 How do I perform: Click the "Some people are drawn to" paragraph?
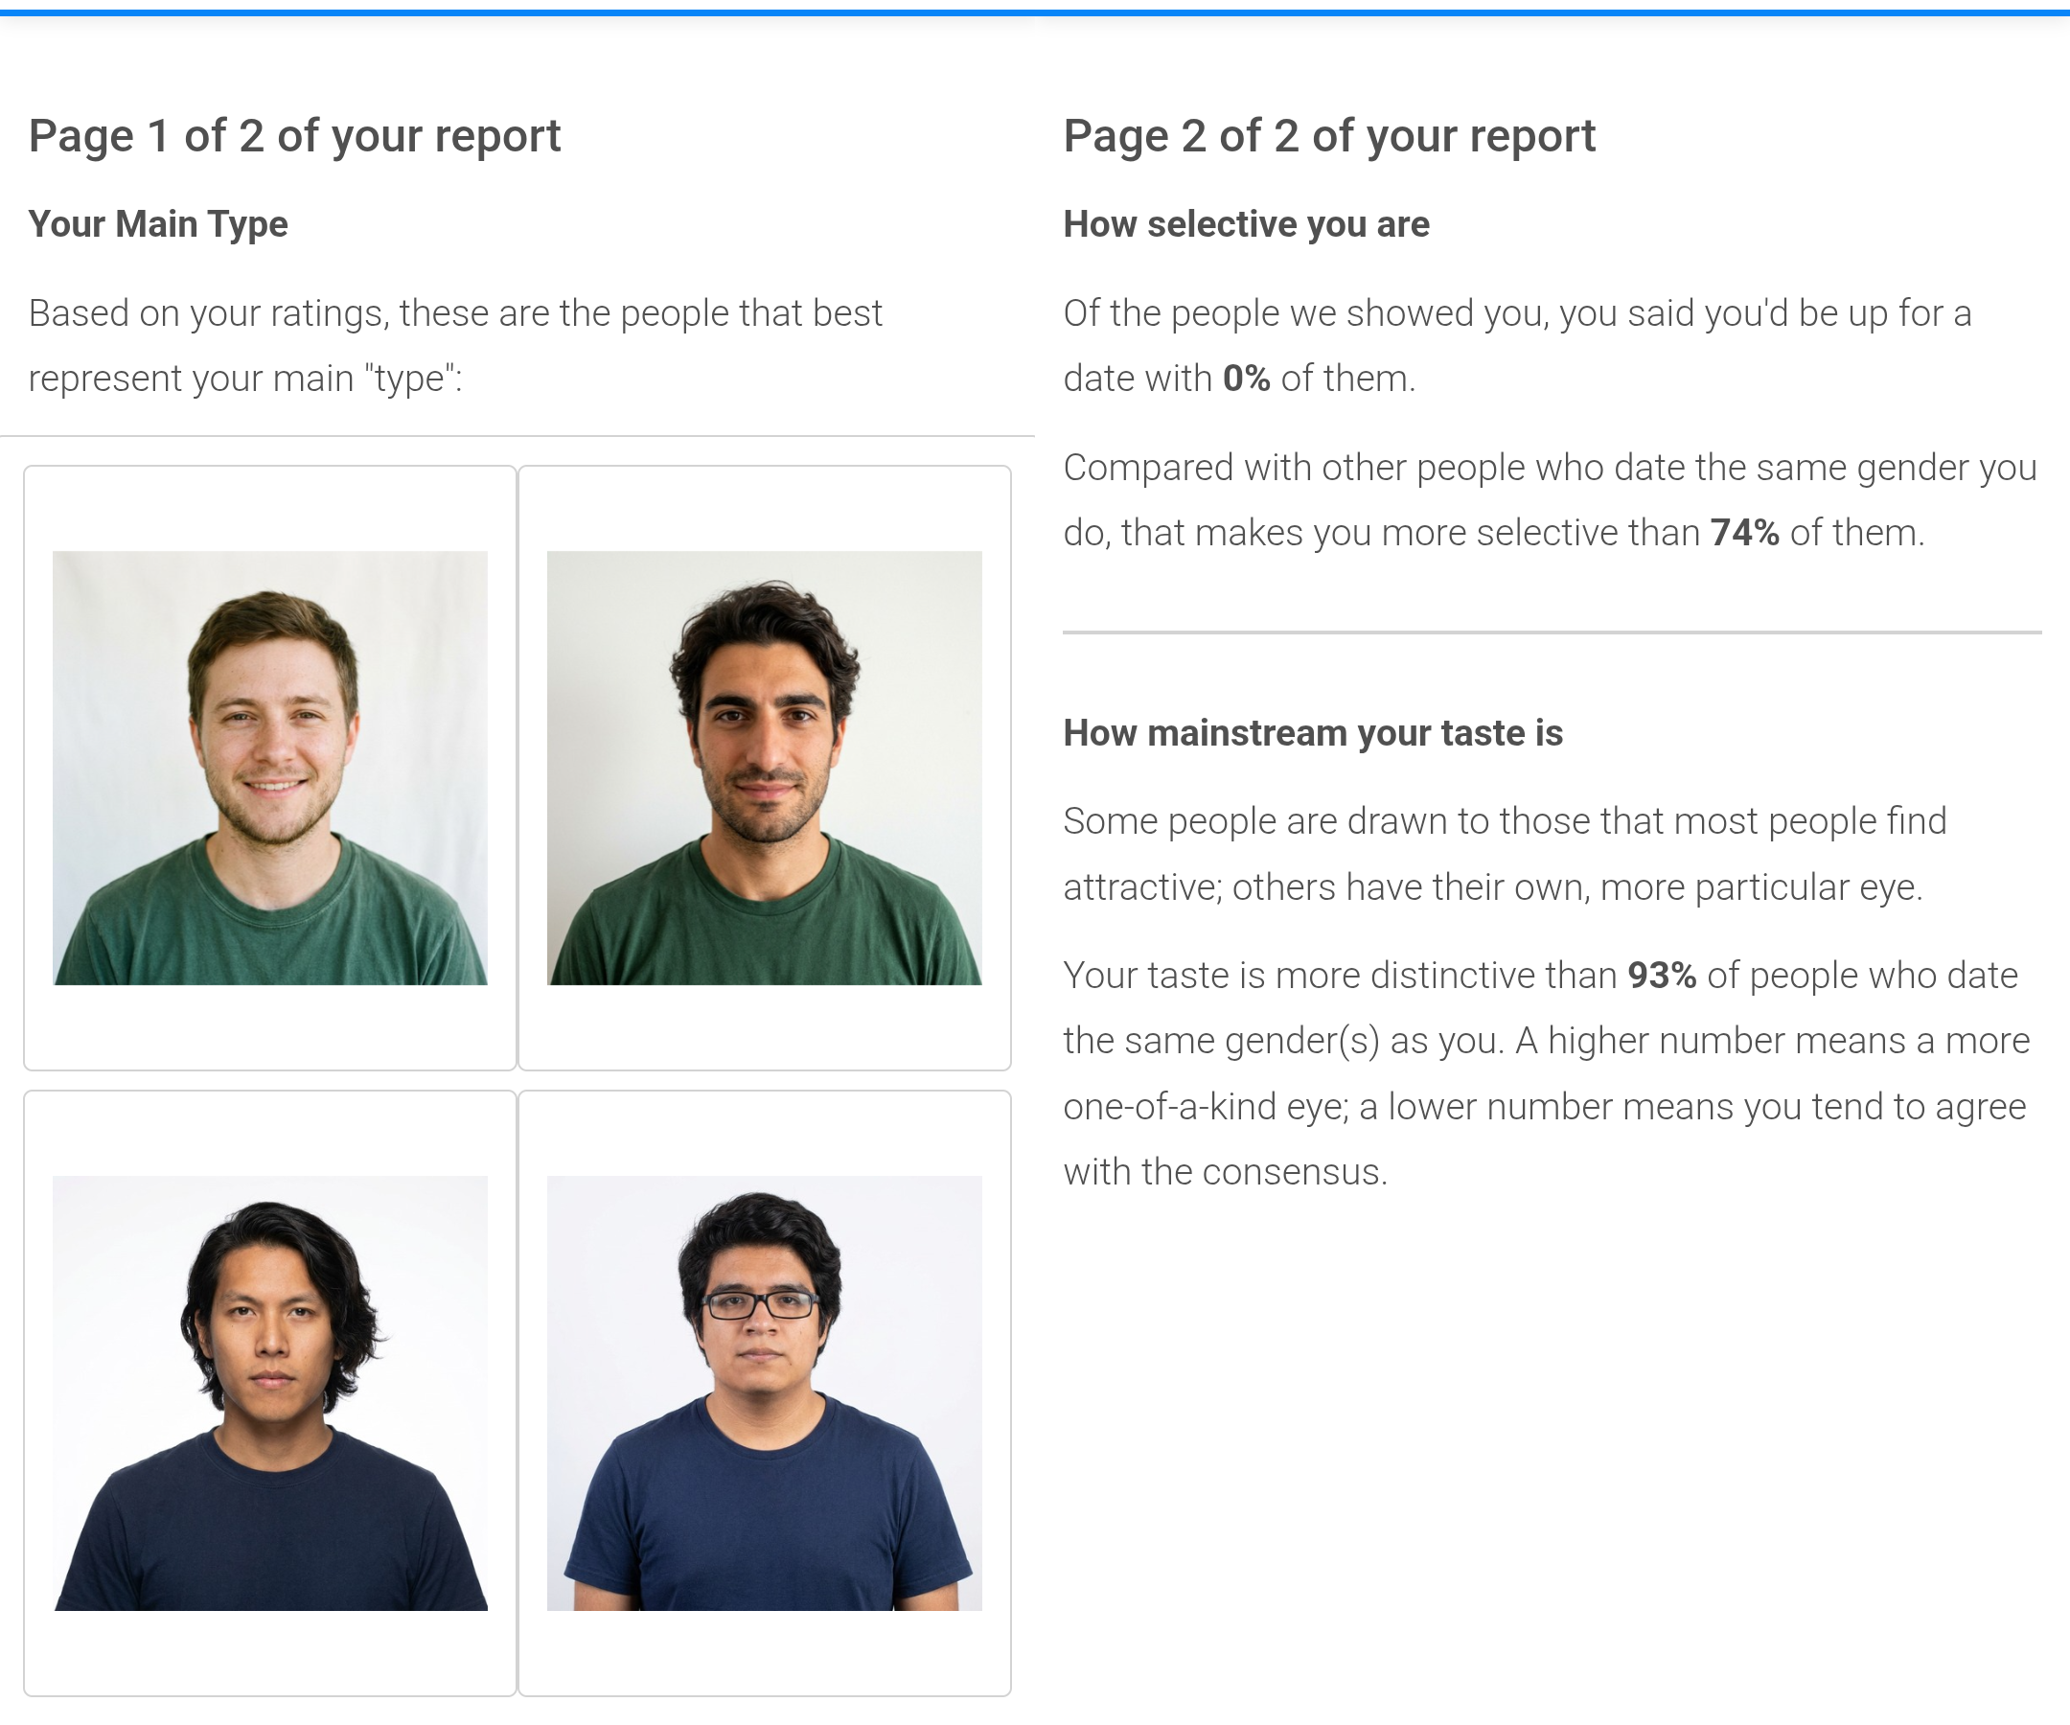1506,854
